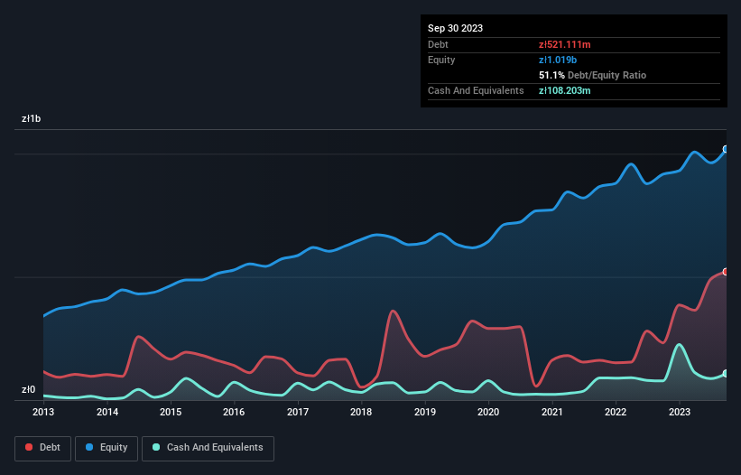The image size is (741, 475).
Task: Click the blue Equity legend dot
Action: coord(89,447)
